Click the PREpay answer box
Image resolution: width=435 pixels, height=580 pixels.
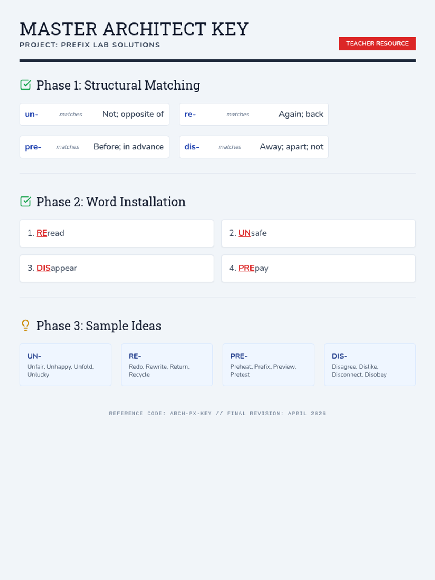click(x=318, y=269)
